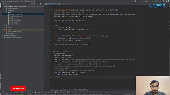The width and height of the screenshot is (170, 95).
Task: Open the TODO tool window
Action: coord(22,92)
